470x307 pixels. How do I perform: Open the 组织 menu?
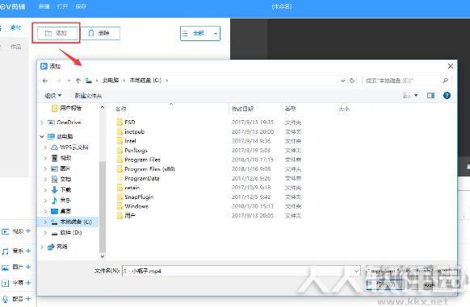53,95
